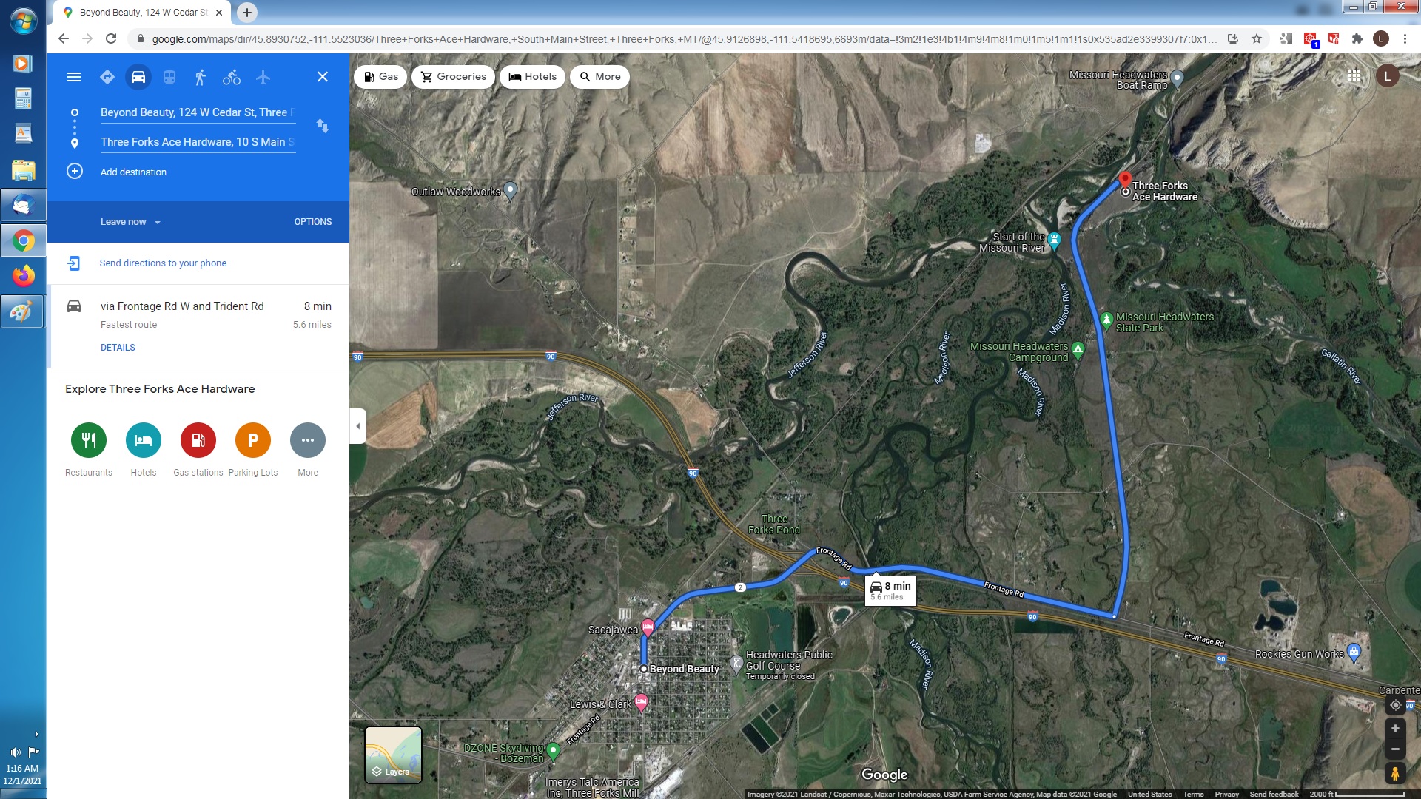Screen dimensions: 1421x799
Task: Expand the Leave now dropdown
Action: click(130, 222)
